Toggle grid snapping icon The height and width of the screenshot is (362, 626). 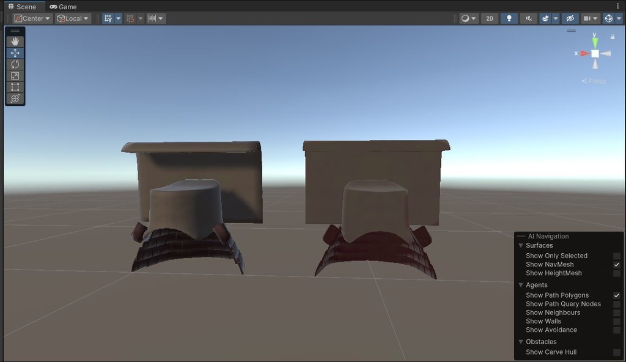[130, 18]
